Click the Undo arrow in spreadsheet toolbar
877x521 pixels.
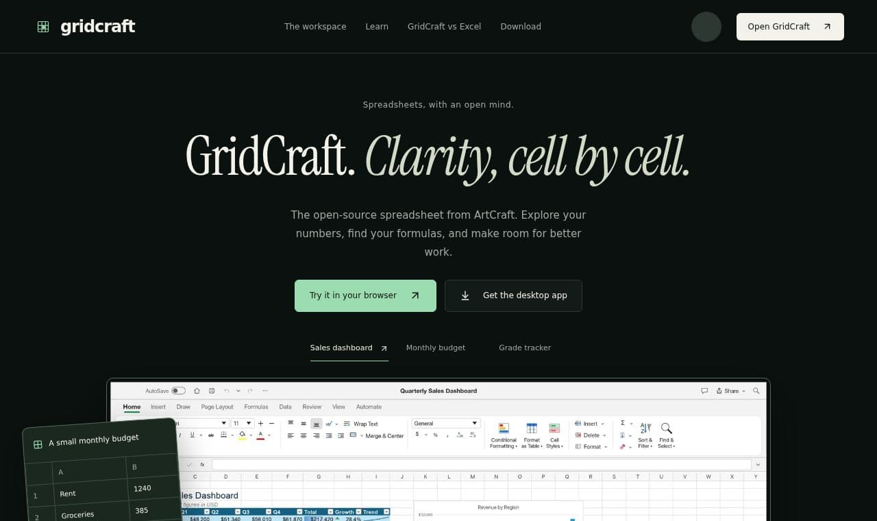[227, 391]
